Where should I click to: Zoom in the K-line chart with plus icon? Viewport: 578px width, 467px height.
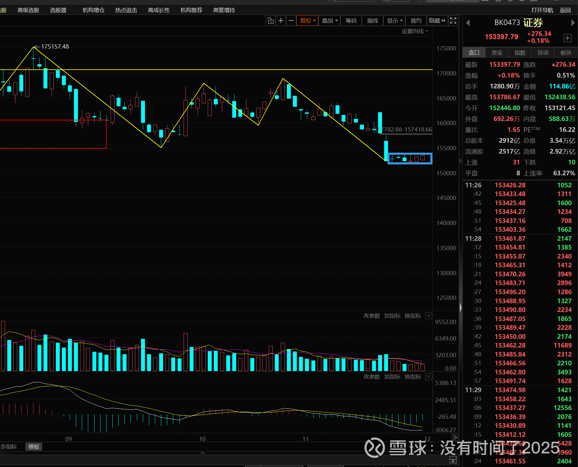281,21
